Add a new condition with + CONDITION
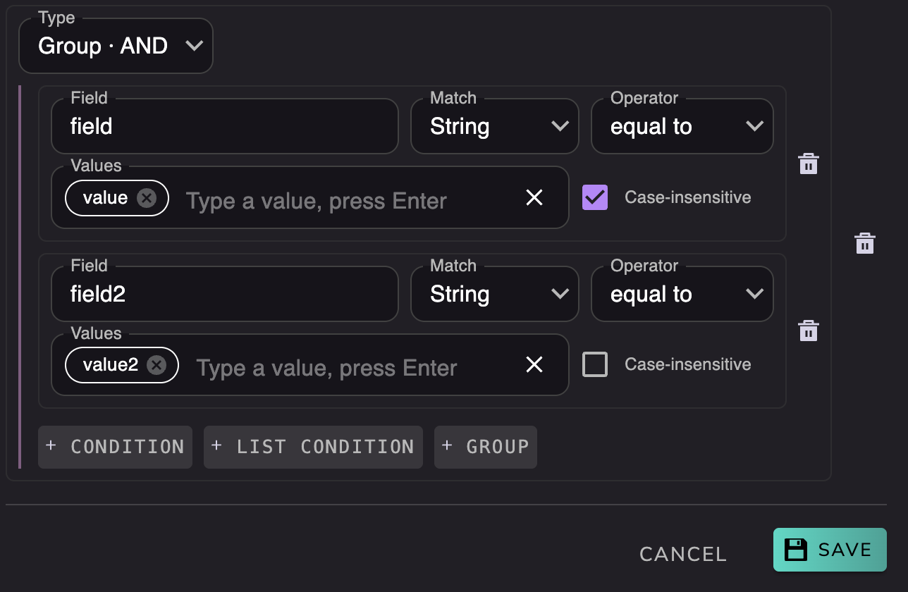The image size is (908, 592). point(115,447)
